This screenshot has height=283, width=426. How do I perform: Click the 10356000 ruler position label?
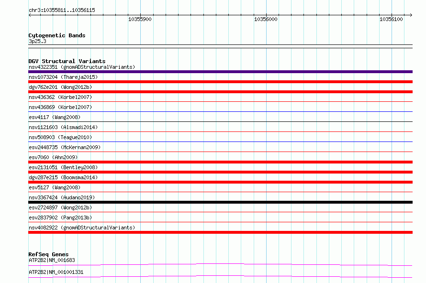[266, 19]
